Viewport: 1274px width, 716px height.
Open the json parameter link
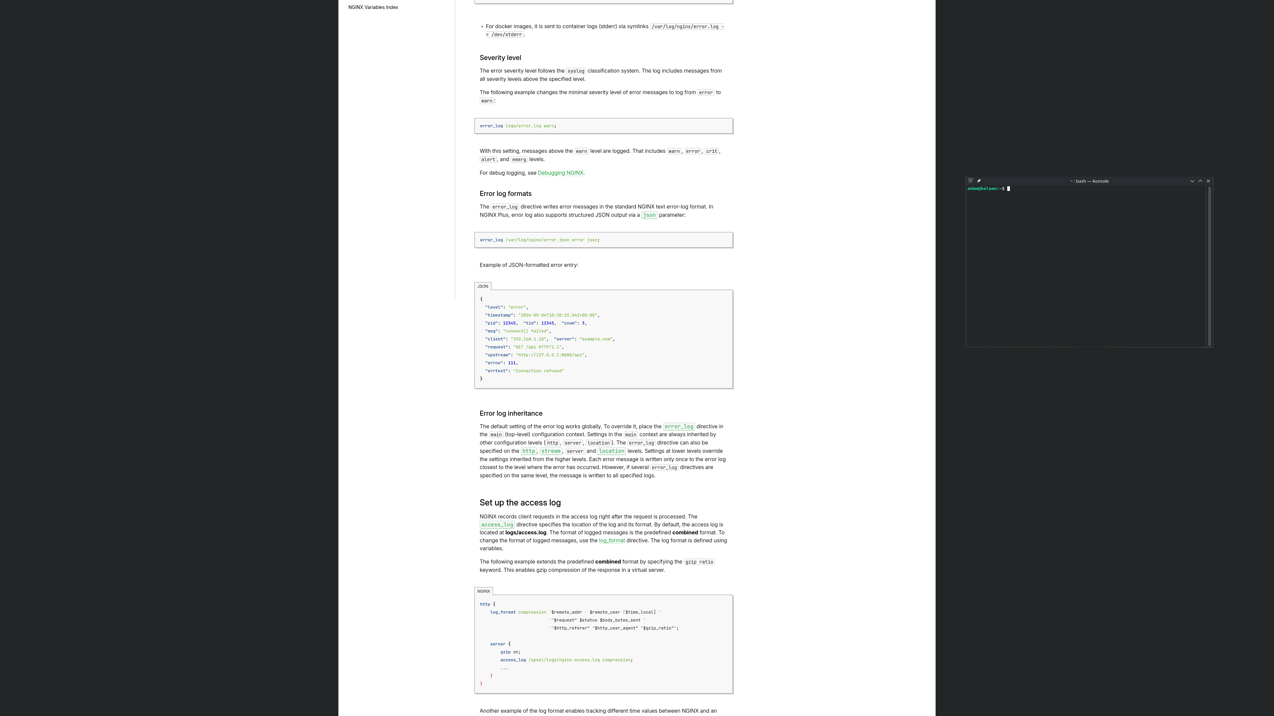tap(649, 215)
